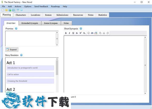
Task: Toggle strikethrough formatting in Short Synopsis
Action: click(77, 33)
